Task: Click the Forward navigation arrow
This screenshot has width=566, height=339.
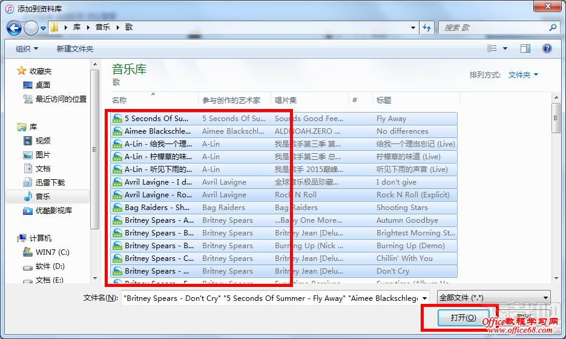Action: click(x=31, y=28)
